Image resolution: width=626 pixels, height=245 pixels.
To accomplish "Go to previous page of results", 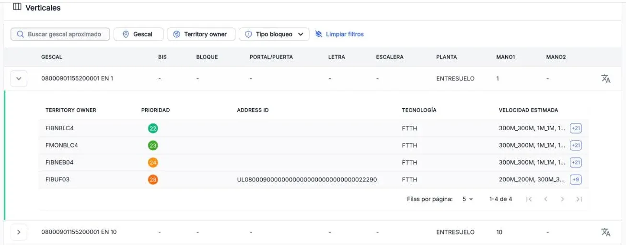I will 545,199.
